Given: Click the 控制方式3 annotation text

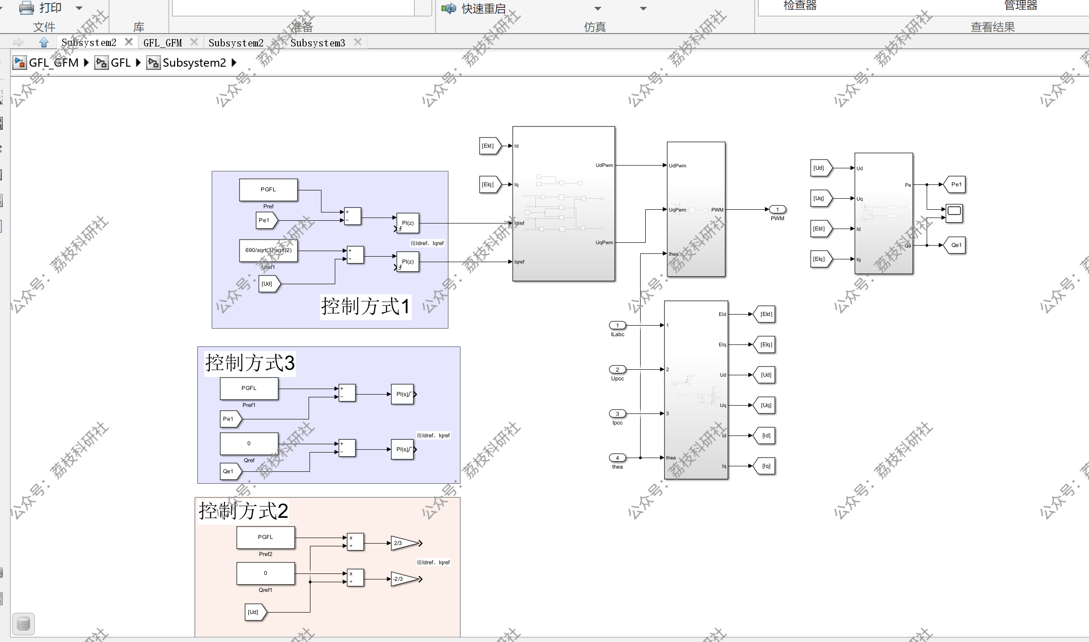Looking at the screenshot, I should 250,363.
